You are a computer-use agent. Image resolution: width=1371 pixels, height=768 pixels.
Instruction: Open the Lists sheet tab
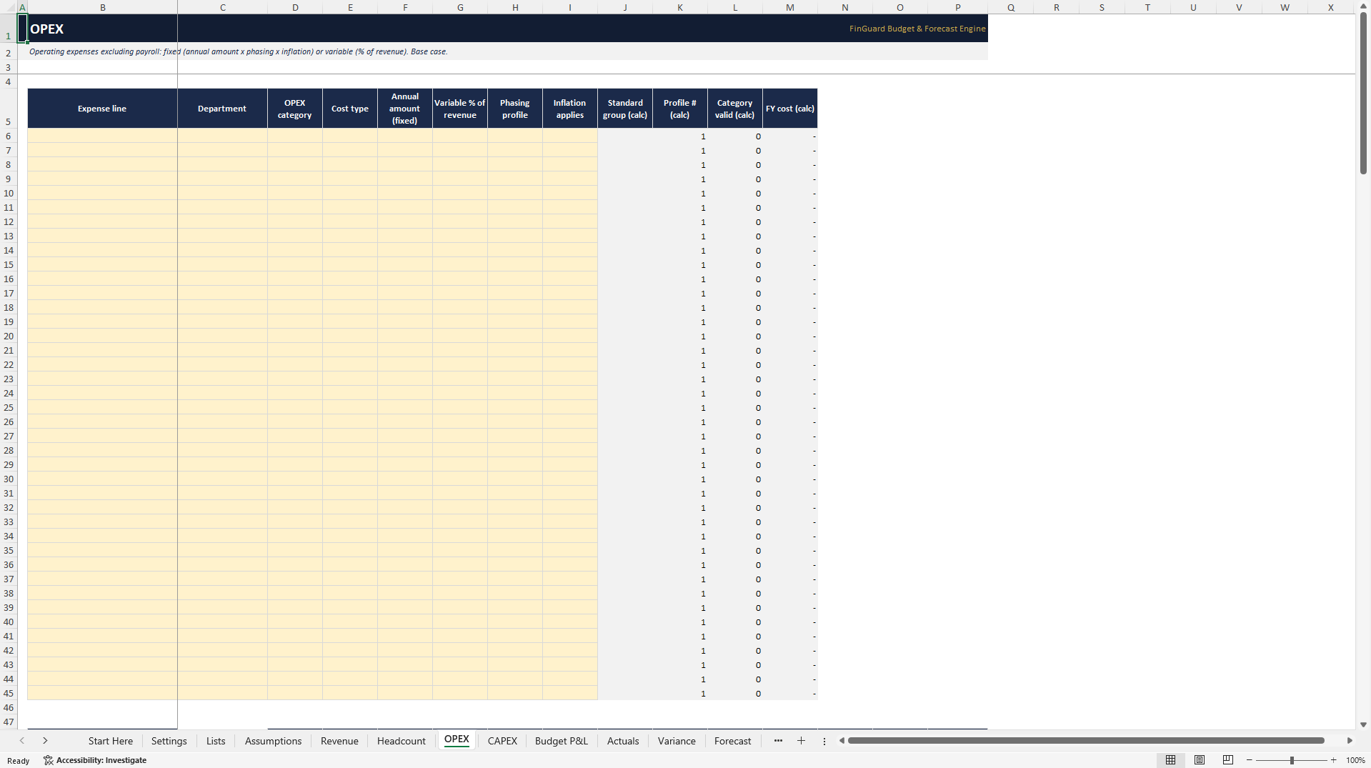[216, 741]
